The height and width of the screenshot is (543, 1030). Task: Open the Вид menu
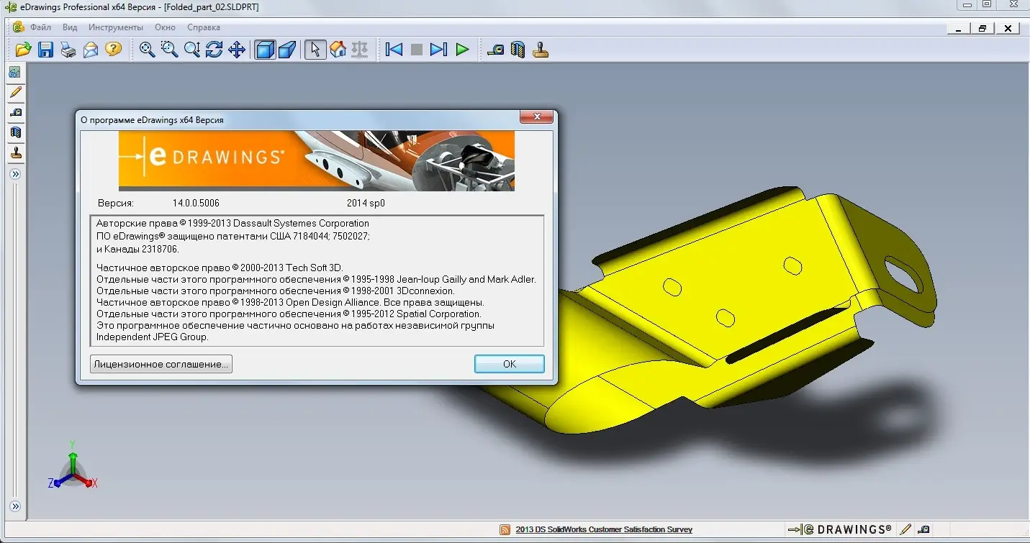click(70, 27)
